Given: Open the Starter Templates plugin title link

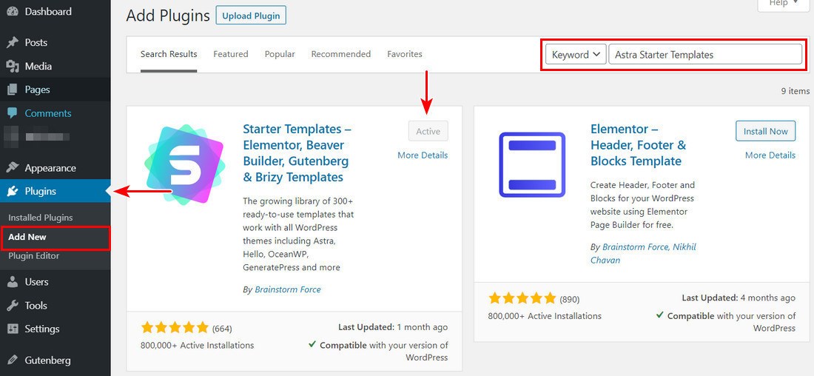Looking at the screenshot, I should pos(297,153).
